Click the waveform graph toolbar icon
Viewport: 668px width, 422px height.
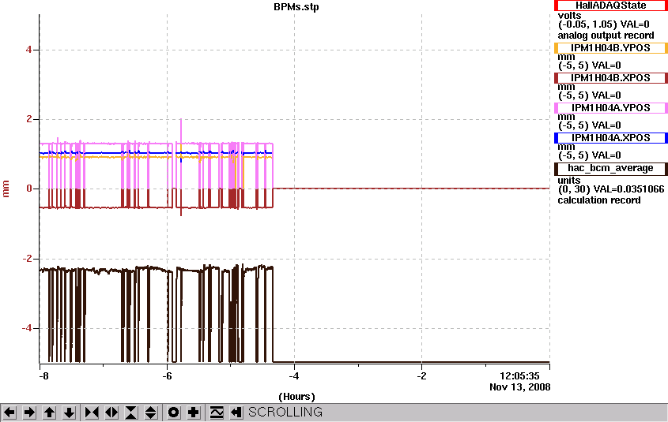tap(217, 413)
